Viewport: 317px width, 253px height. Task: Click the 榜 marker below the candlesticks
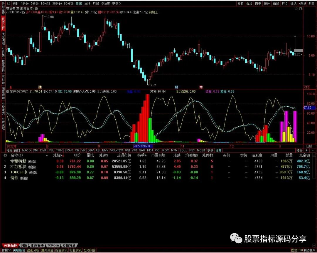(x=40, y=87)
